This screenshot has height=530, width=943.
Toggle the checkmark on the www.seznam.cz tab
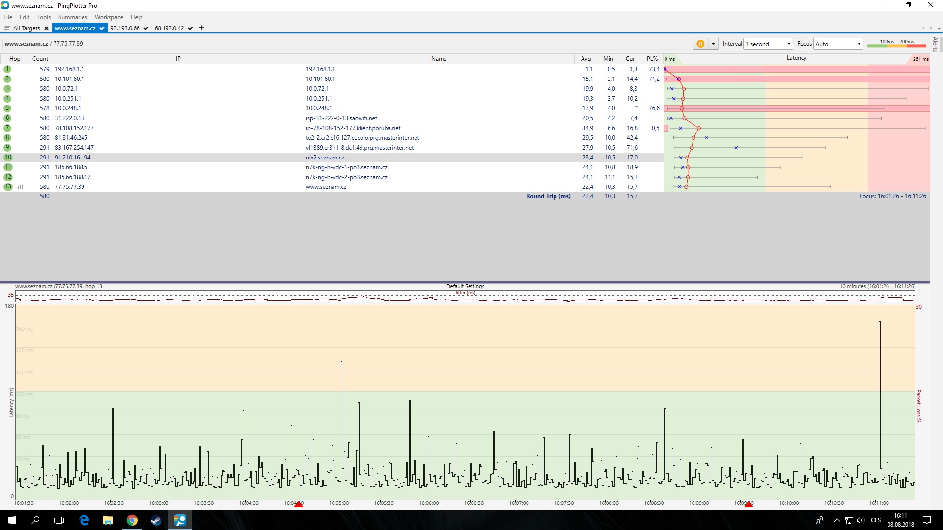tap(102, 28)
